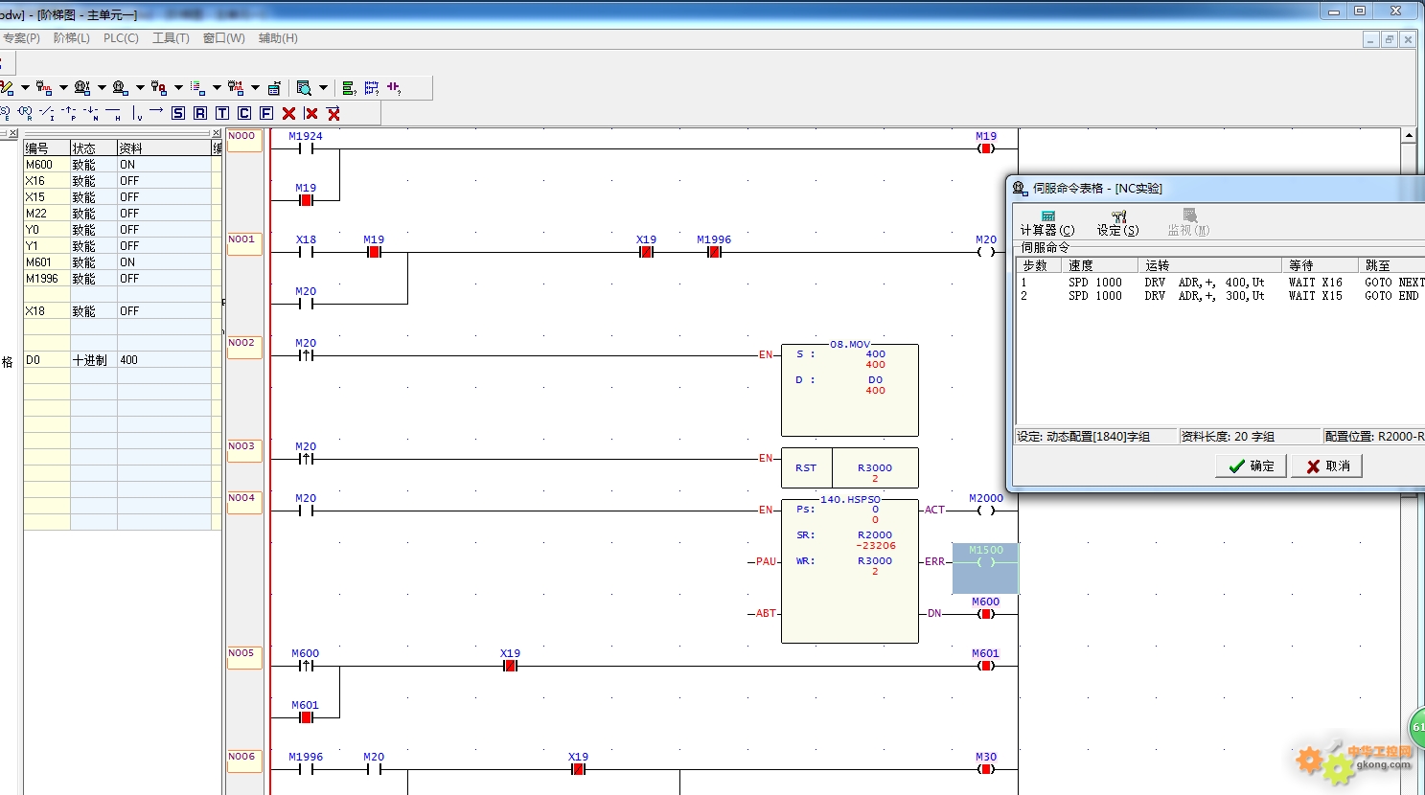This screenshot has width=1425, height=795.
Task: Click the N004 network label
Action: tap(244, 503)
